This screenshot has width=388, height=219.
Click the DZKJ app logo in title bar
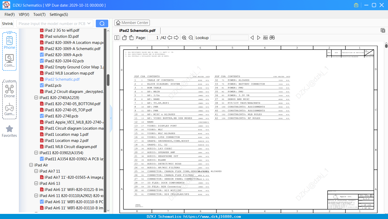6,5
